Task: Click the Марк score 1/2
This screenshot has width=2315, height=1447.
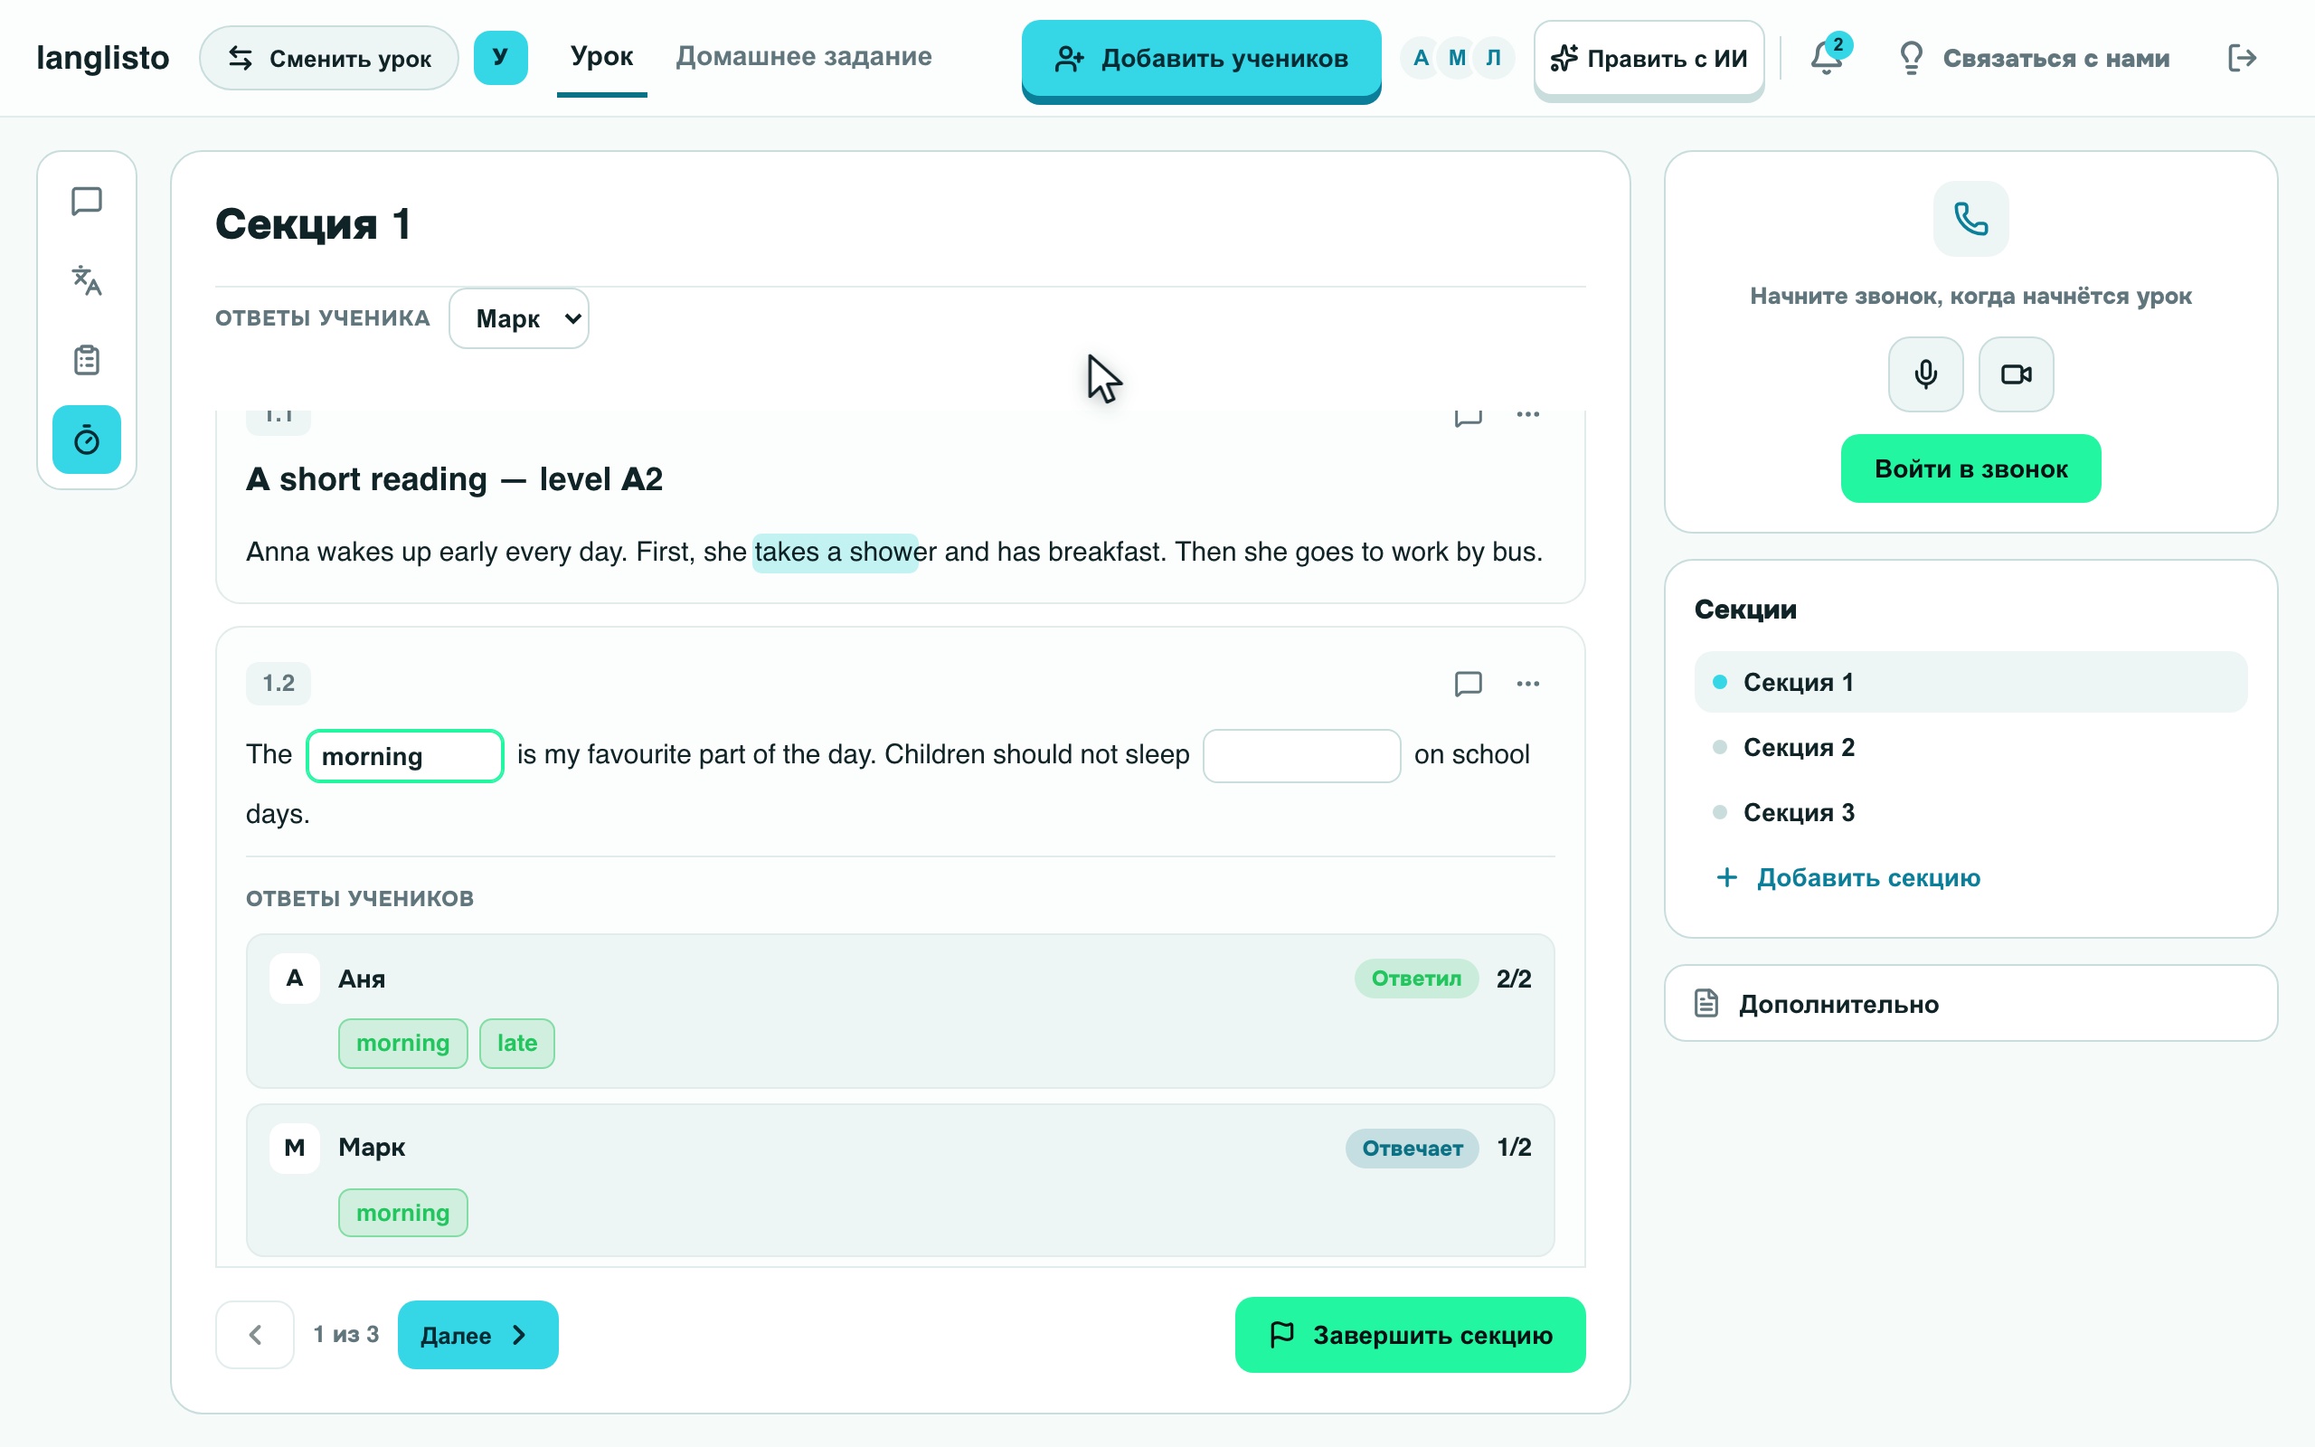Action: (1514, 1148)
